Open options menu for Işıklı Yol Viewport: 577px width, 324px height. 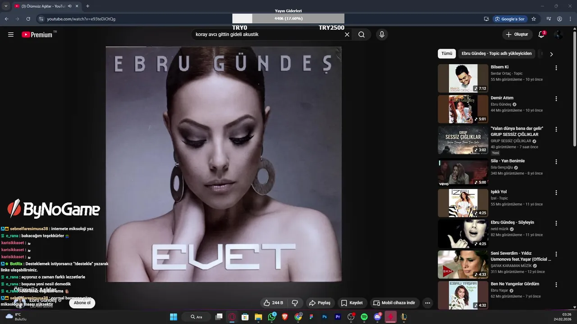(x=556, y=193)
